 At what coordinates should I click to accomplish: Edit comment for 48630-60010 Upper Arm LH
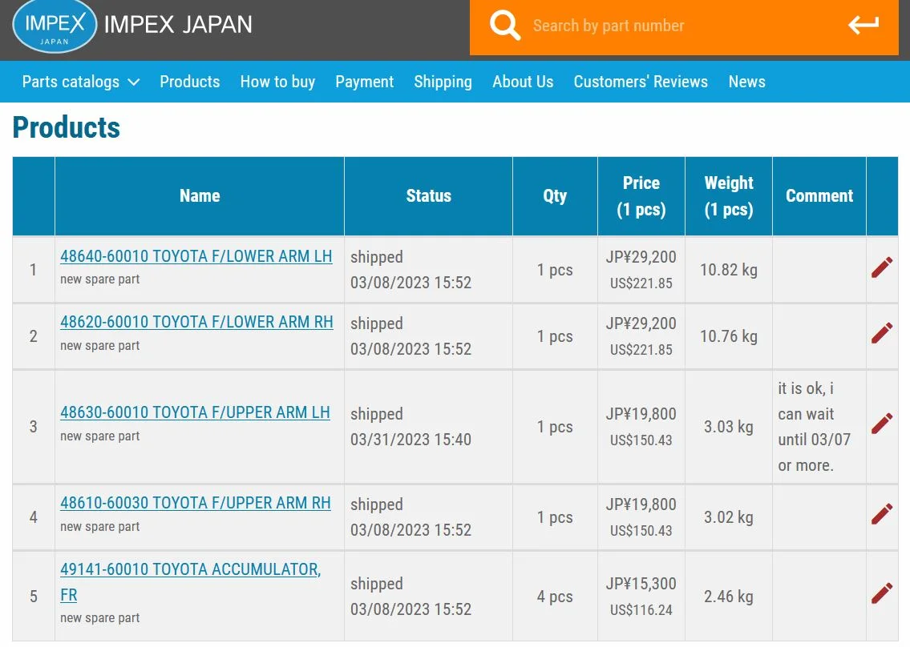(882, 424)
